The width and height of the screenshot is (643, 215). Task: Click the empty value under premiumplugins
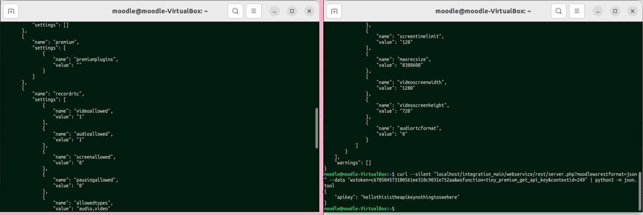(79, 65)
